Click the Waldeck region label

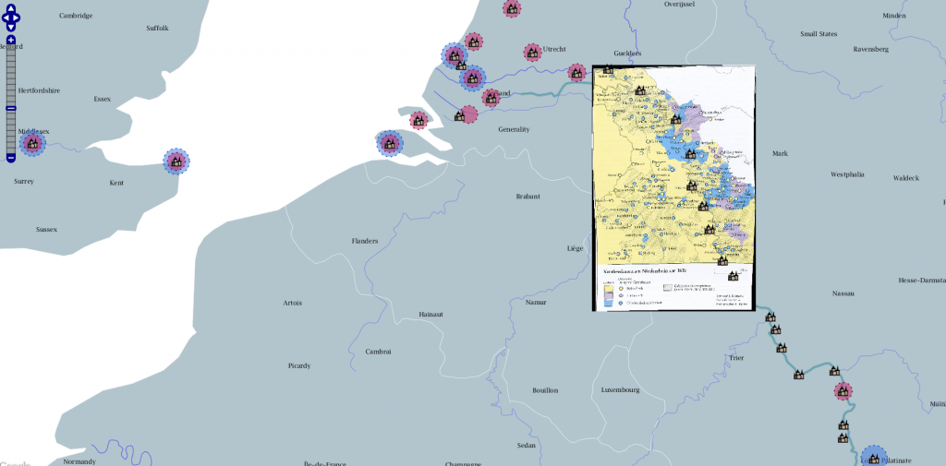tap(906, 178)
